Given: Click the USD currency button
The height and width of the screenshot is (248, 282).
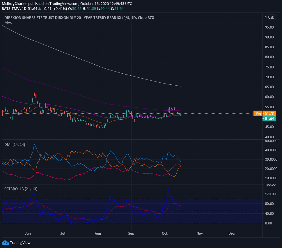Looking at the screenshot, I should click(x=271, y=17).
